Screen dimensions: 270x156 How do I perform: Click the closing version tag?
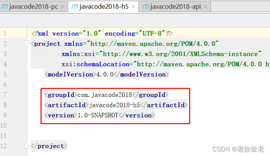[137, 115]
